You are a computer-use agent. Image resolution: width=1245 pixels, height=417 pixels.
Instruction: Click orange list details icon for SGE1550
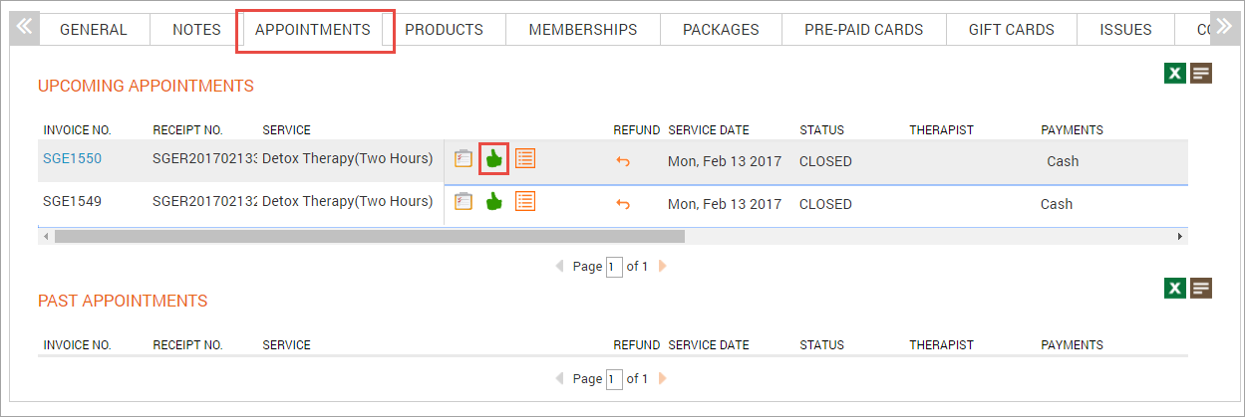point(525,159)
